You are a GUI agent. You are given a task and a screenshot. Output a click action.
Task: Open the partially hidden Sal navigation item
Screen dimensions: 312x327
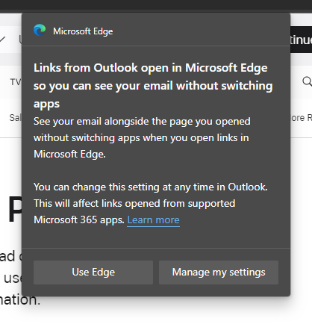[x=15, y=117]
